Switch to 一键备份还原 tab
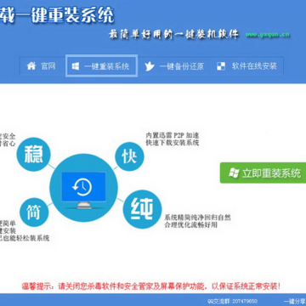The height and width of the screenshot is (306, 306). 174,66
